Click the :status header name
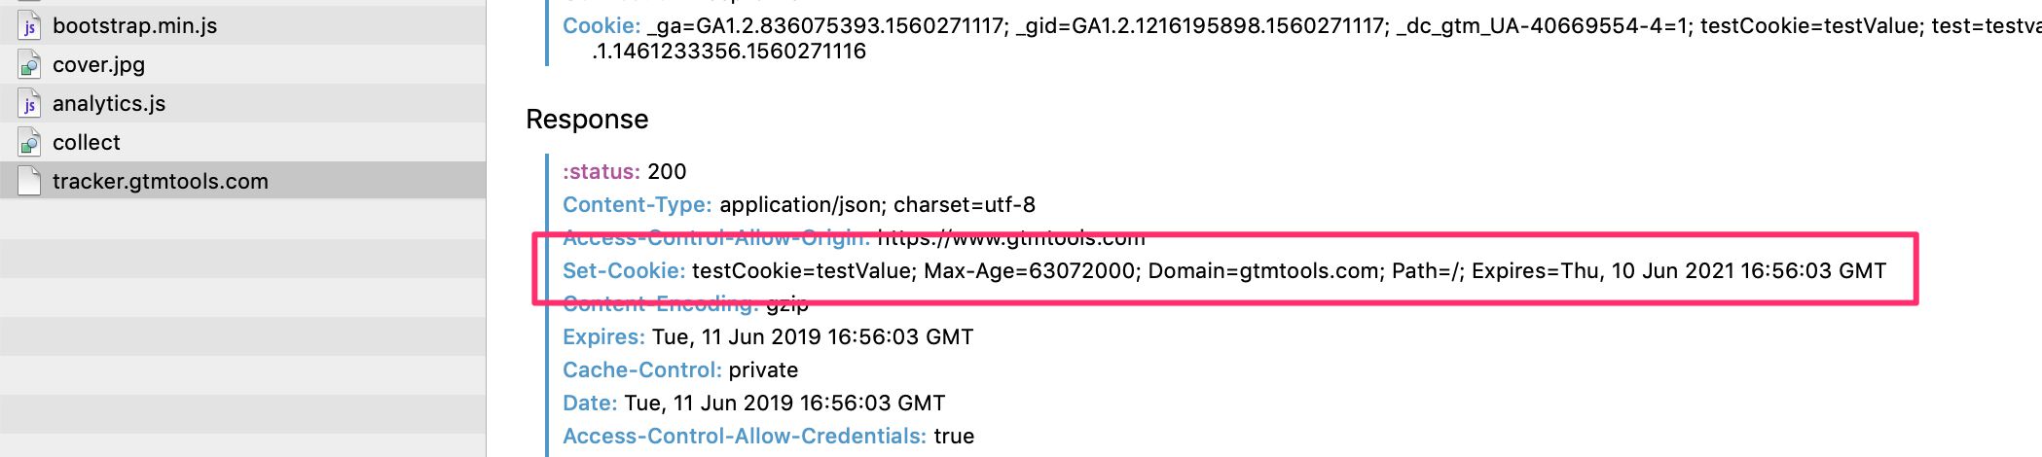This screenshot has width=2042, height=457. click(x=602, y=172)
